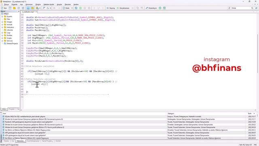Expand the Include folder
The width and height of the screenshot is (259, 146).
click(2, 24)
